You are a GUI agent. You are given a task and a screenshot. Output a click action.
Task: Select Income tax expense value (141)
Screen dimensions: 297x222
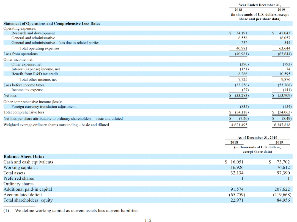287,90
